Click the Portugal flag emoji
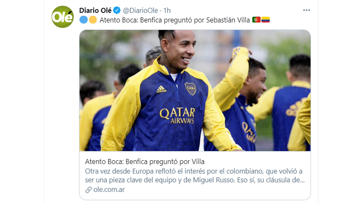The image size is (363, 204). click(256, 20)
